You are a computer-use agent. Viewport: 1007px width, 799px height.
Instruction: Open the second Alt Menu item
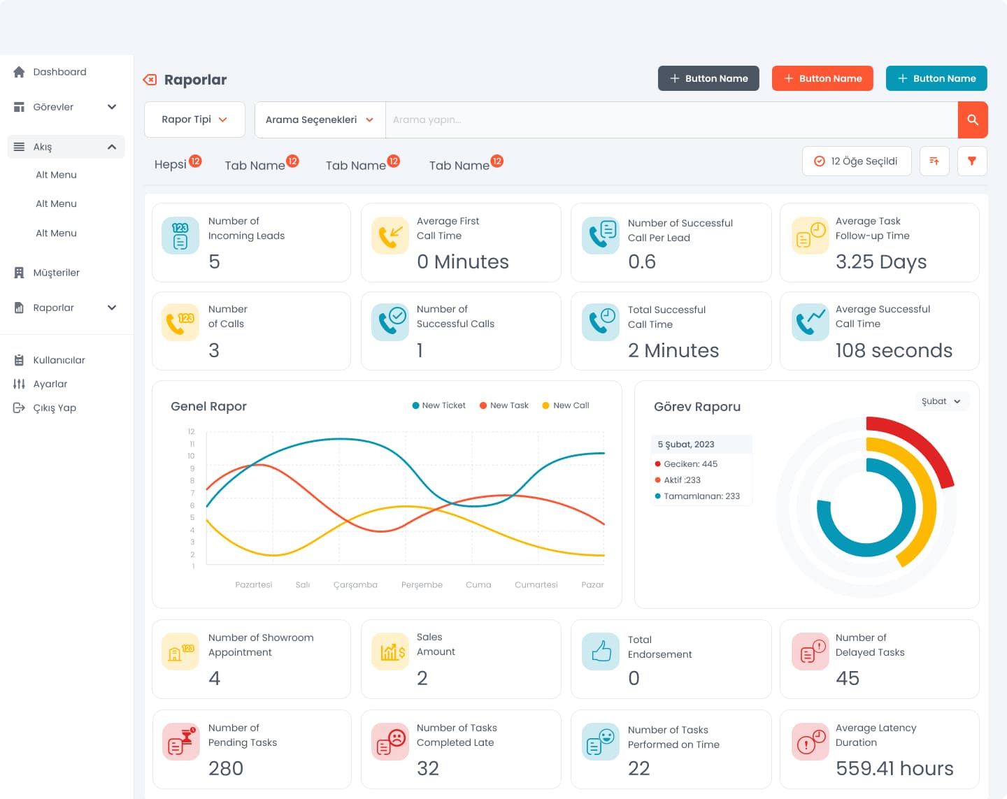point(56,203)
